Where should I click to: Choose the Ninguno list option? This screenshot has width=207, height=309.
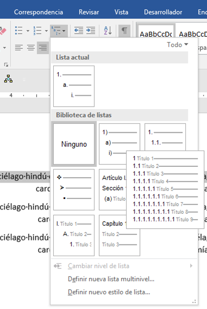74,144
